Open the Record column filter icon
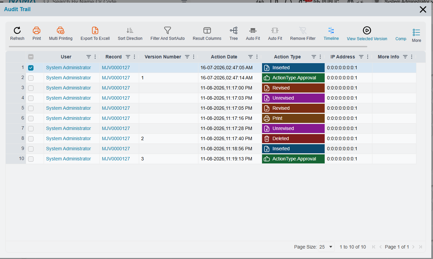433x259 pixels. coord(128,57)
